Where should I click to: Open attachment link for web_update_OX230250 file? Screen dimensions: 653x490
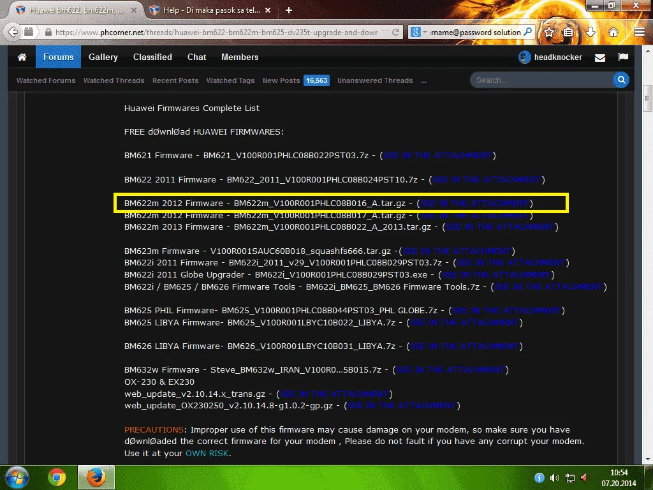[402, 405]
